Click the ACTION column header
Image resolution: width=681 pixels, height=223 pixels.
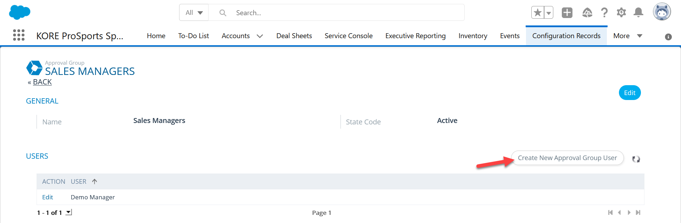[54, 181]
